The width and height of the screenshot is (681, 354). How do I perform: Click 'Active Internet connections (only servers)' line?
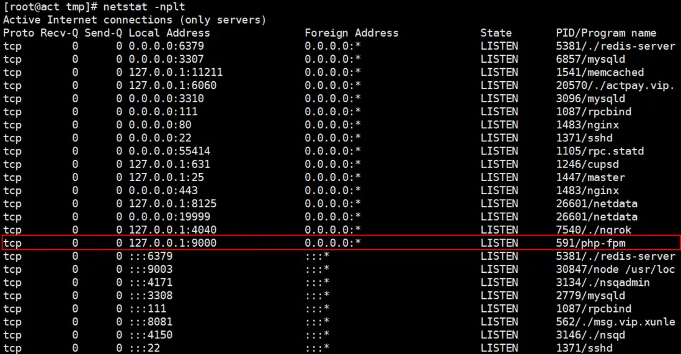coord(135,20)
